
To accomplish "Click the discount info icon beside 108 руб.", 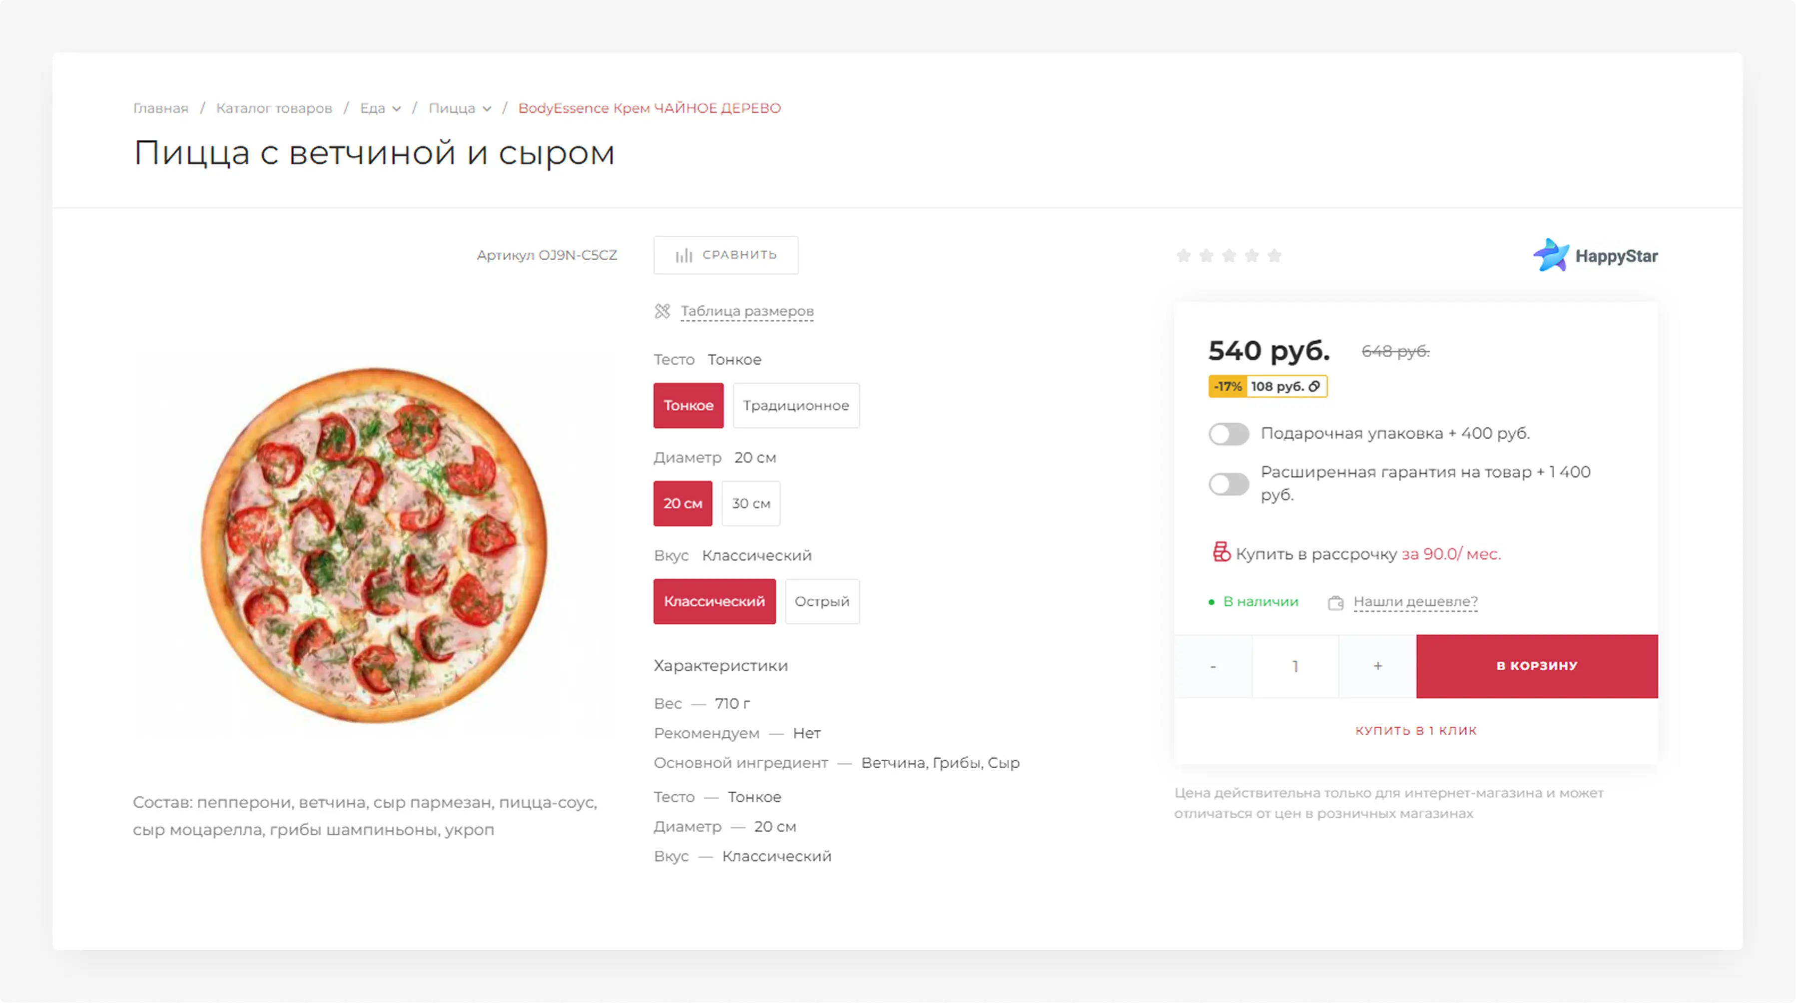I will [x=1314, y=386].
